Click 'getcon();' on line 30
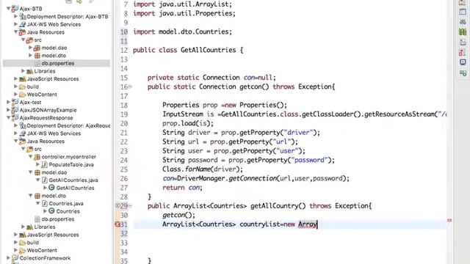The height and width of the screenshot is (264, 470). pyautogui.click(x=178, y=215)
